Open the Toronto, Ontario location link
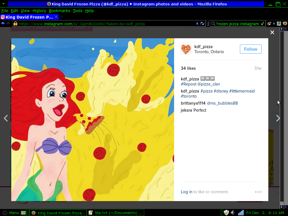Image resolution: width=288 pixels, height=216 pixels. pos(209,52)
